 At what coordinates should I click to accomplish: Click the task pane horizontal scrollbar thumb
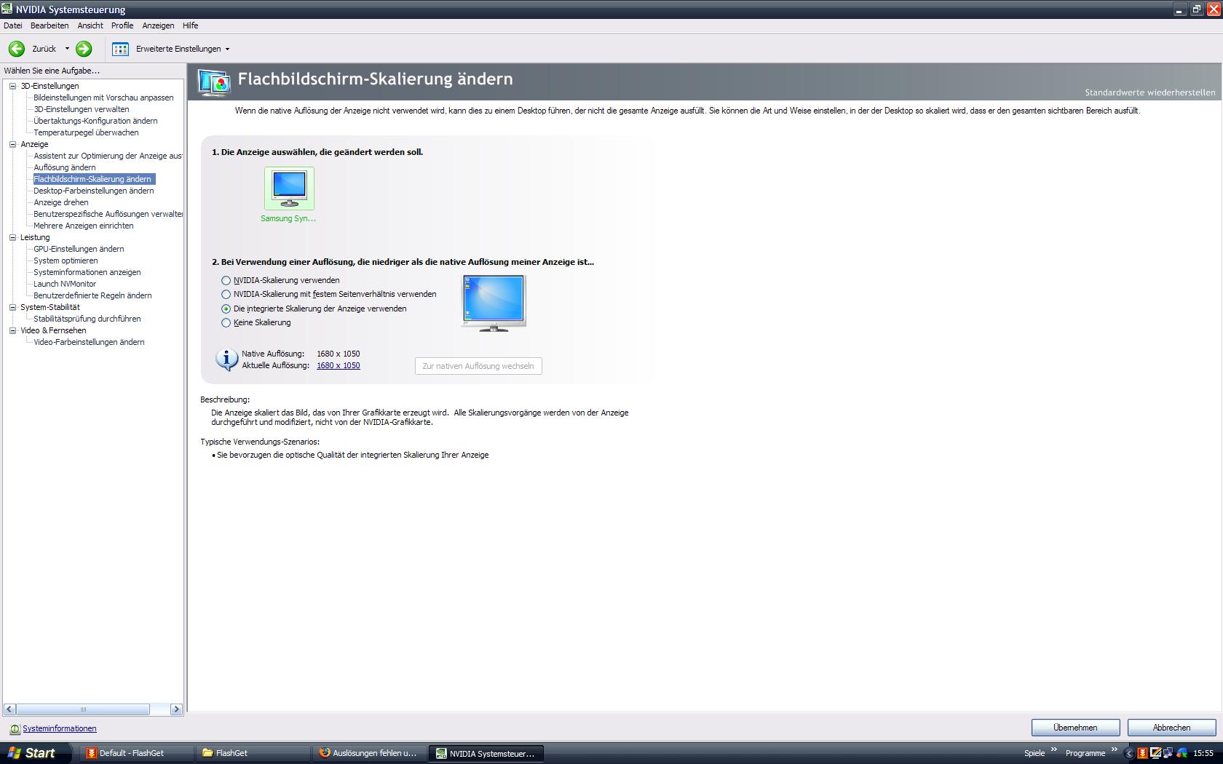[83, 709]
